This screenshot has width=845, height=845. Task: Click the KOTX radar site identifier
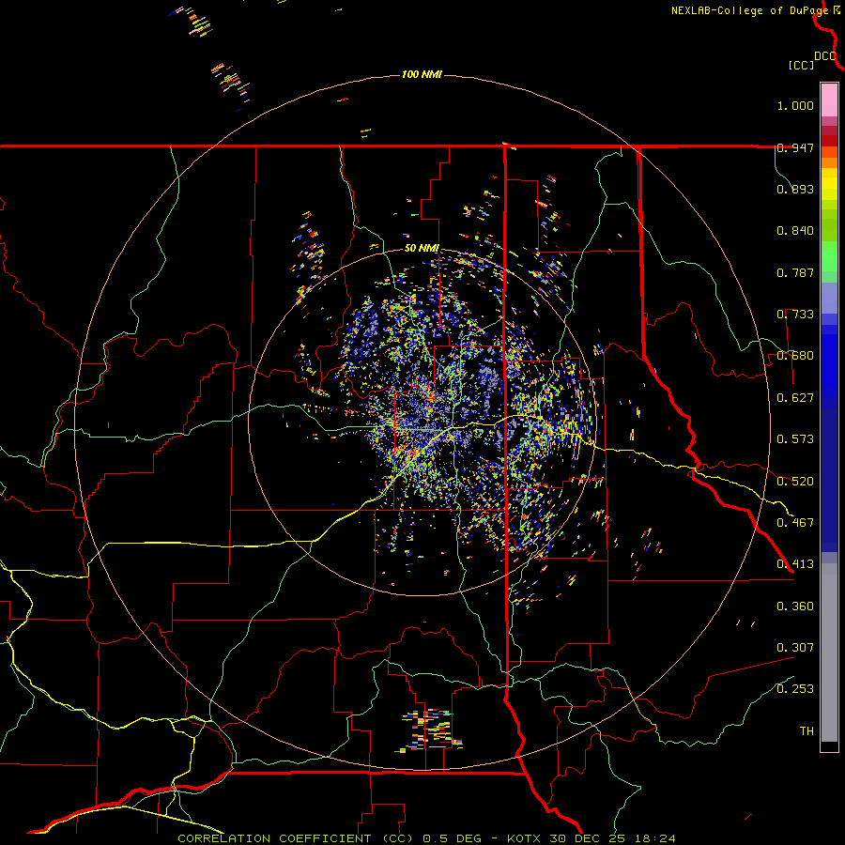click(x=525, y=838)
